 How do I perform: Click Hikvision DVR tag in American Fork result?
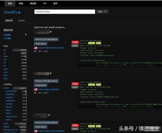(x=46, y=40)
